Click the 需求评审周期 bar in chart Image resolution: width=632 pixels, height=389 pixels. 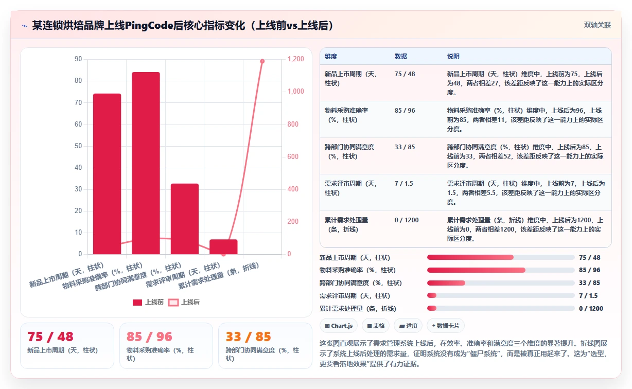(223, 247)
